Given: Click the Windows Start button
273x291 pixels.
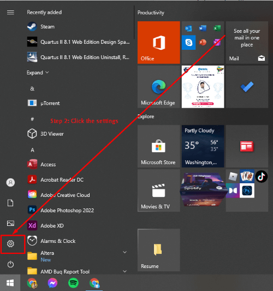Looking at the screenshot, I should (10, 283).
